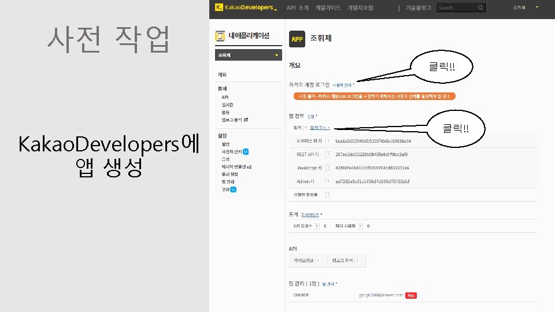Viewport: 555px width, 312px height.
Task: Click the 내 애플리케이션 sidebar icon
Action: (x=220, y=36)
